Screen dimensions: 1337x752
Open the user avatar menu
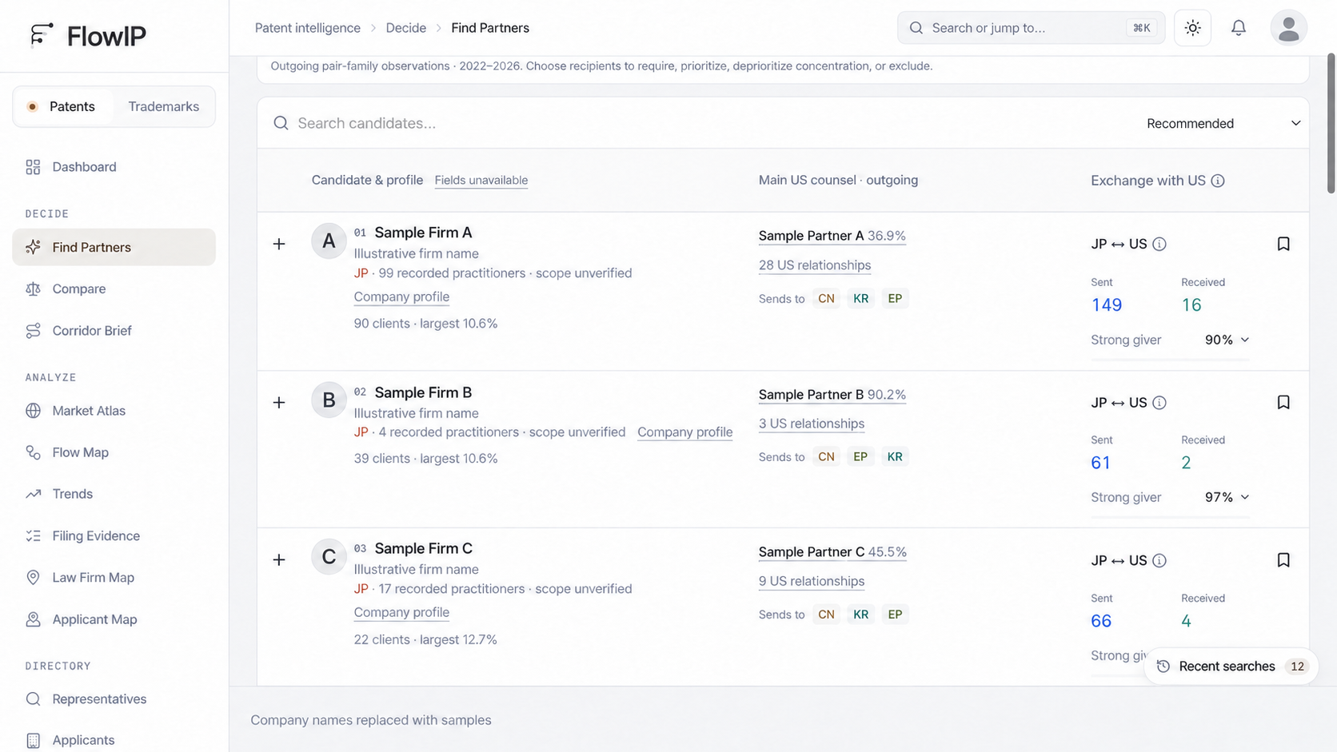coord(1288,28)
